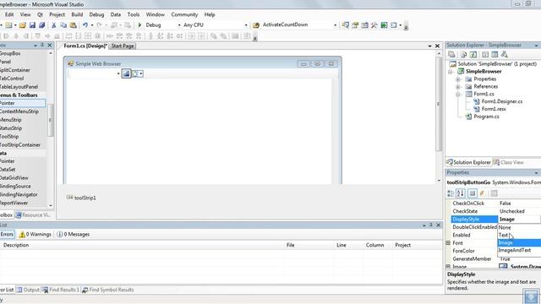Image resolution: width=541 pixels, height=304 pixels.
Task: Collapse the SimpleBrowser project node
Action: tap(451, 72)
